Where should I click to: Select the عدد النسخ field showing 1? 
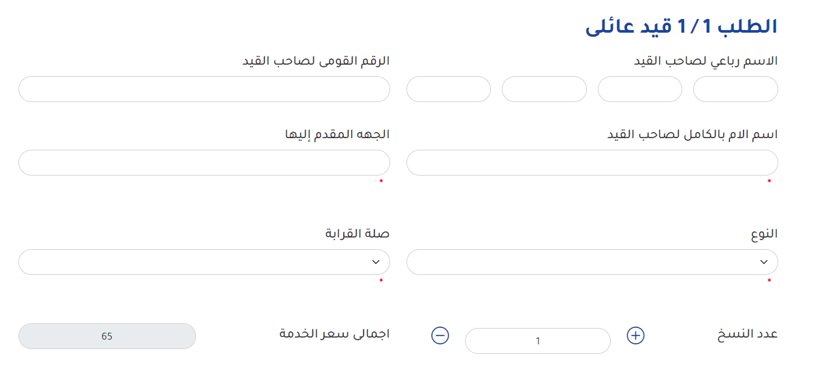pyautogui.click(x=537, y=341)
